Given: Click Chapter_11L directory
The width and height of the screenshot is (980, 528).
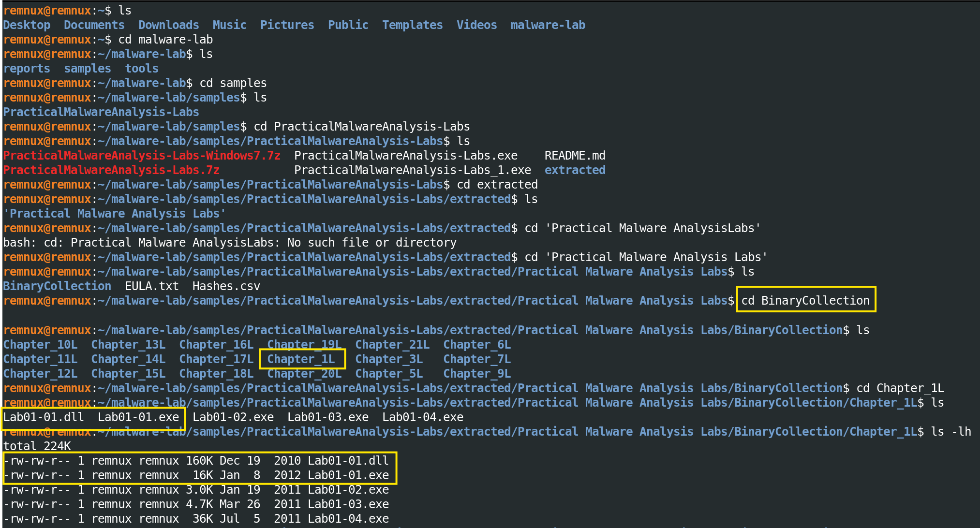Looking at the screenshot, I should (x=40, y=359).
